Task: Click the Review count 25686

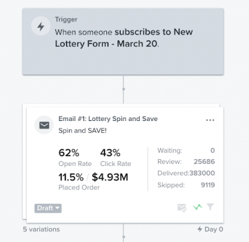Action: pos(204,162)
